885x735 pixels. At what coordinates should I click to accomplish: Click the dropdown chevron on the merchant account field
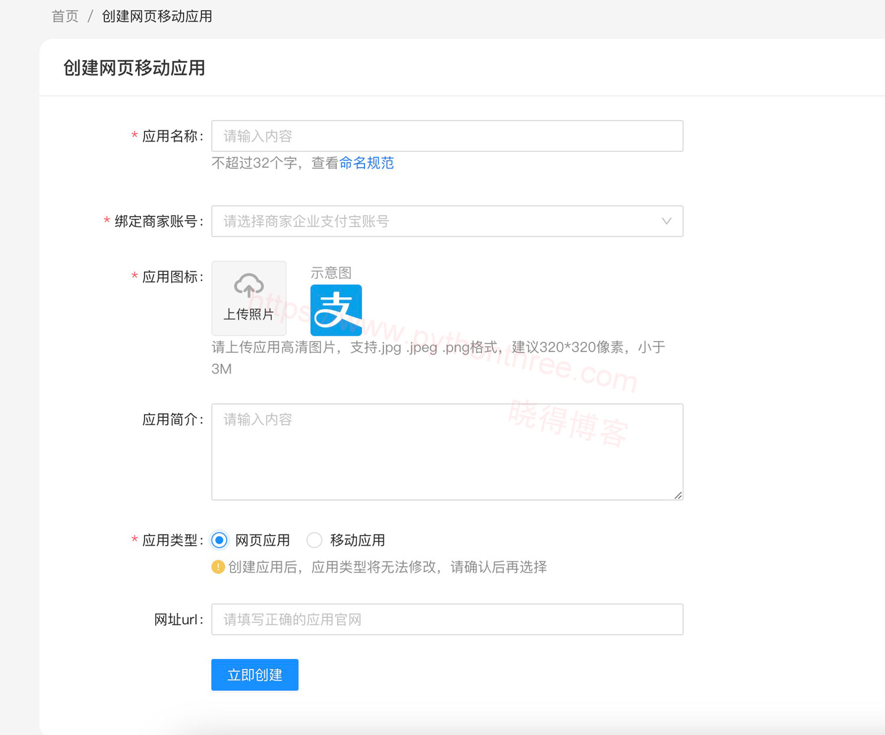666,221
